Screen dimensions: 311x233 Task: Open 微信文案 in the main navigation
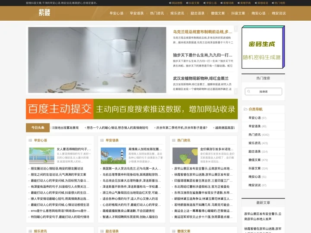pyautogui.click(x=218, y=13)
